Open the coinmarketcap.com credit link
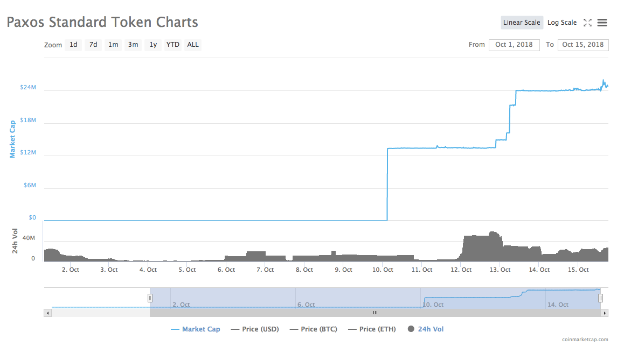Screen dimensions: 624x346 [x=585, y=339]
